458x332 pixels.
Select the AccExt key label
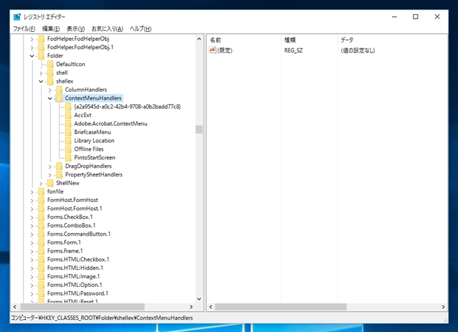point(83,115)
